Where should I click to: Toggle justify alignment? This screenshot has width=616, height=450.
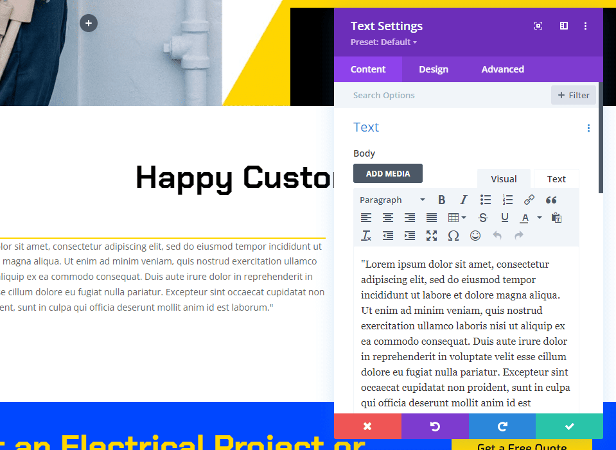pos(431,218)
